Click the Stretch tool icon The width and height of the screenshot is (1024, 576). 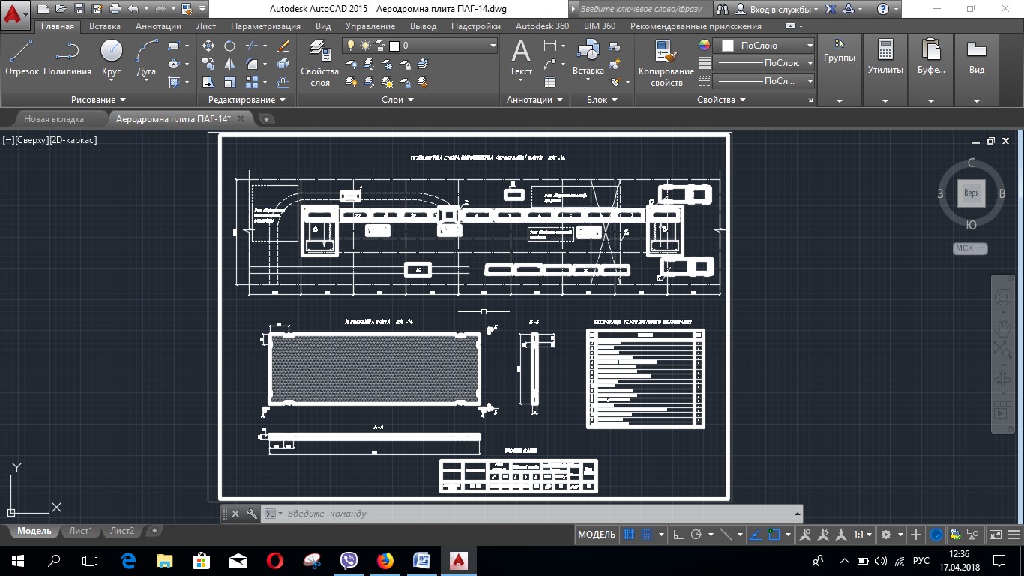(x=208, y=82)
